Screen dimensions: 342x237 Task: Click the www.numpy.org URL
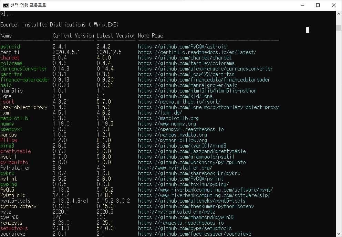167,124
